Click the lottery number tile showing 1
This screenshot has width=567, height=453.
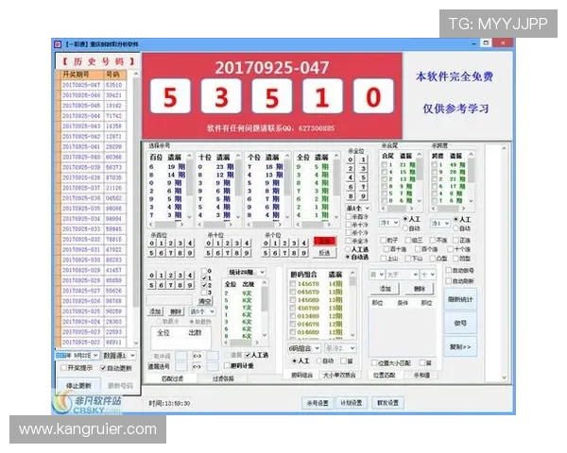[x=322, y=97]
